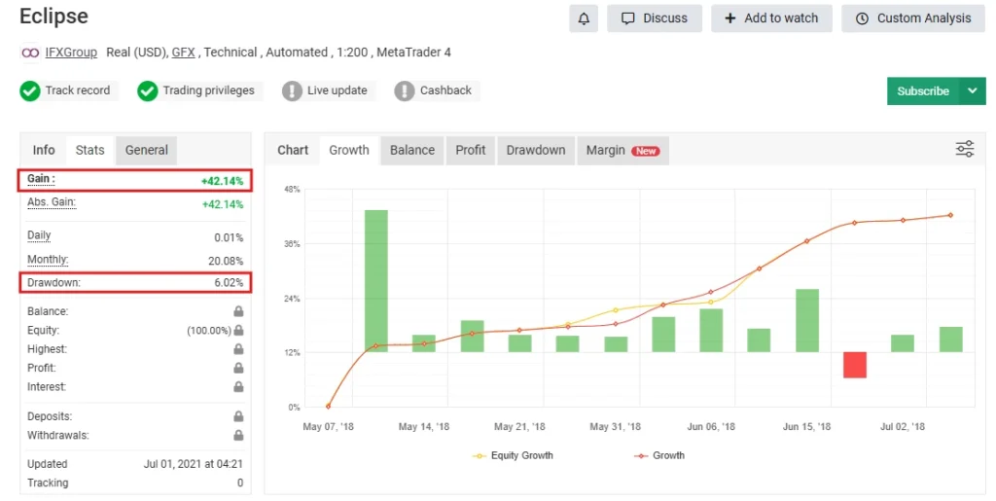
Task: Click the Live update warning icon
Action: tap(292, 91)
